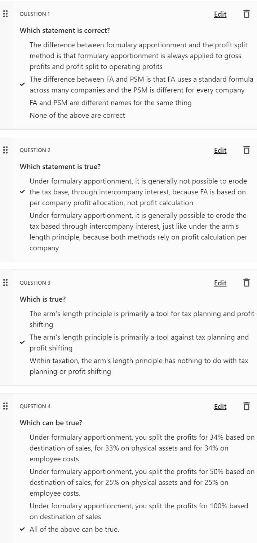257x543 pixels.
Task: Remove Question 4 using trash icon
Action: click(x=247, y=406)
